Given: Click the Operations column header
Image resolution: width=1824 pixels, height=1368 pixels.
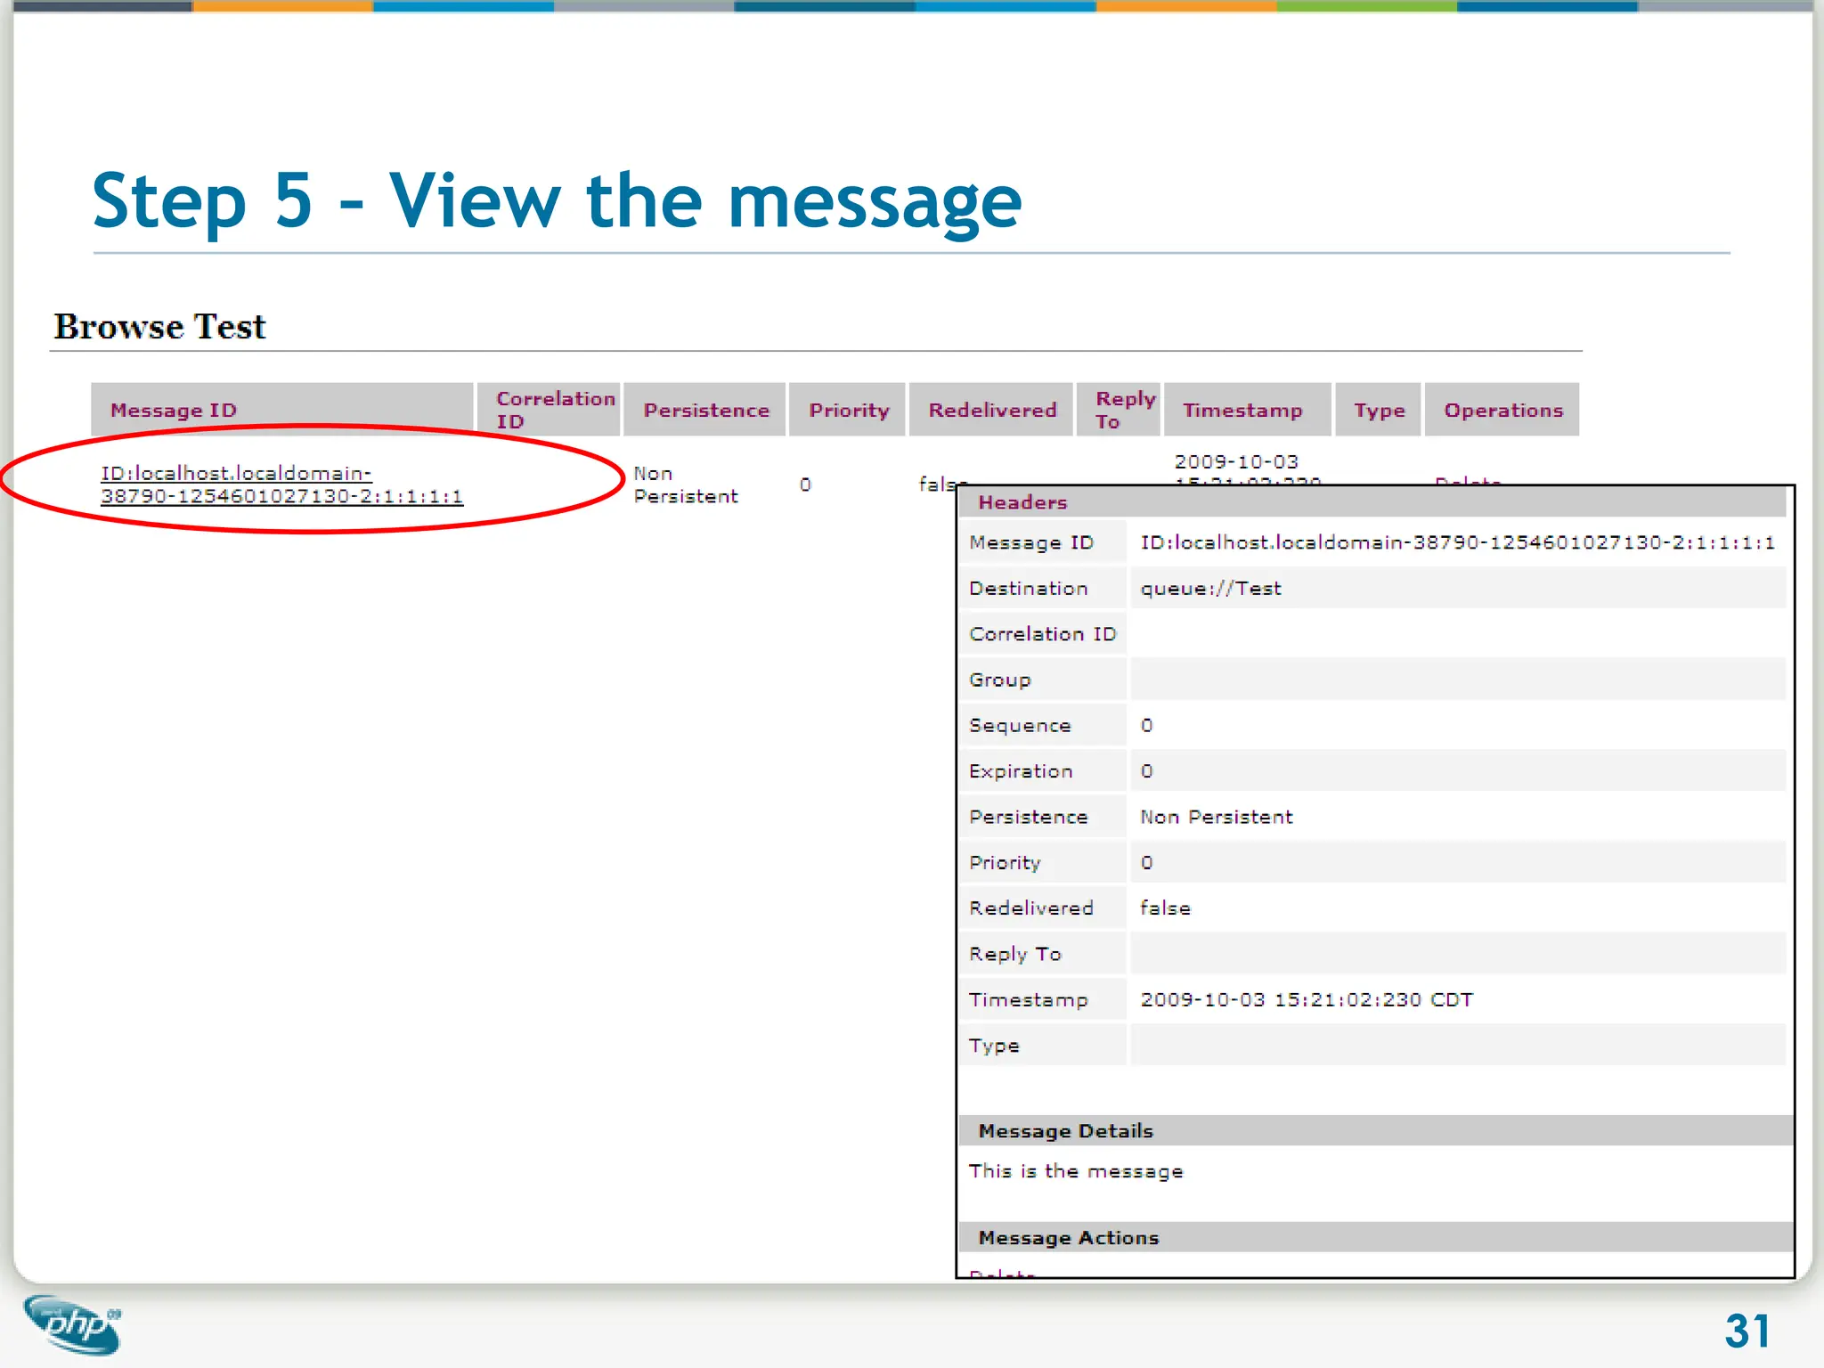Looking at the screenshot, I should [1502, 410].
